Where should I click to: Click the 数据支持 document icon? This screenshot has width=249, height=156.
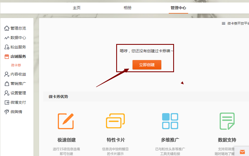227,121
